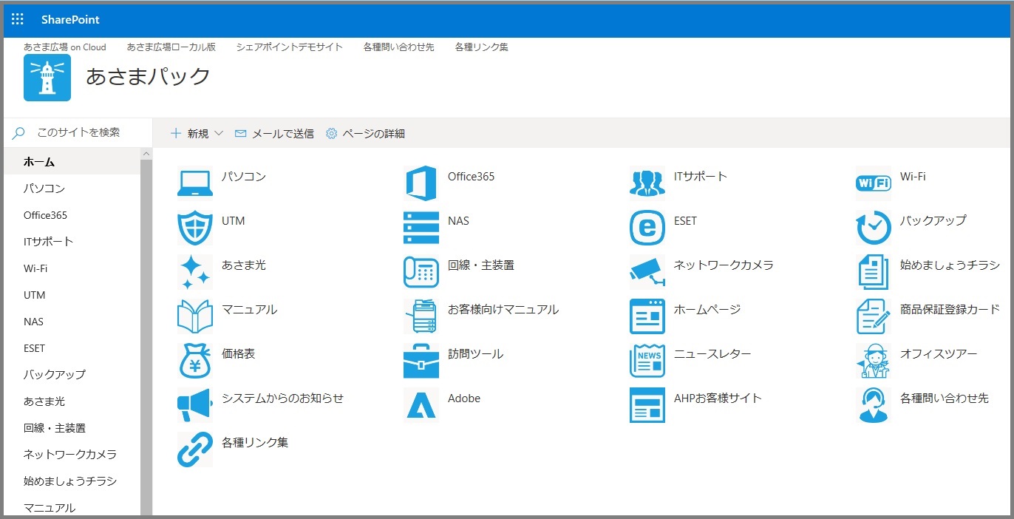Click the 商品保証登録カード form tile icon

(x=874, y=316)
